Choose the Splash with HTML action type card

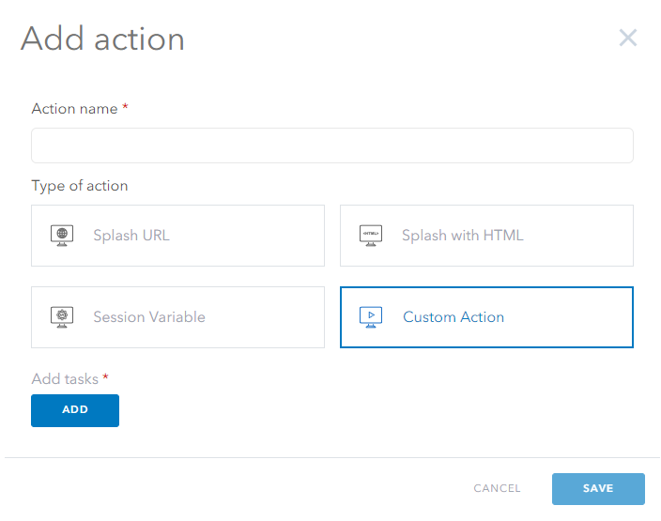tap(486, 236)
